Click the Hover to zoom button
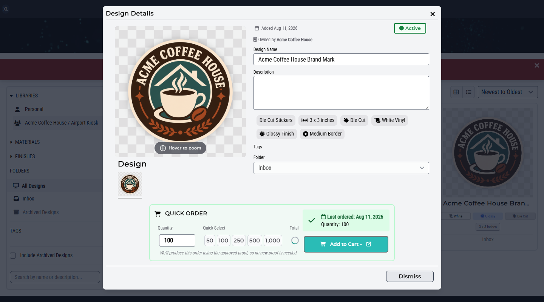The width and height of the screenshot is (544, 302). pyautogui.click(x=180, y=148)
